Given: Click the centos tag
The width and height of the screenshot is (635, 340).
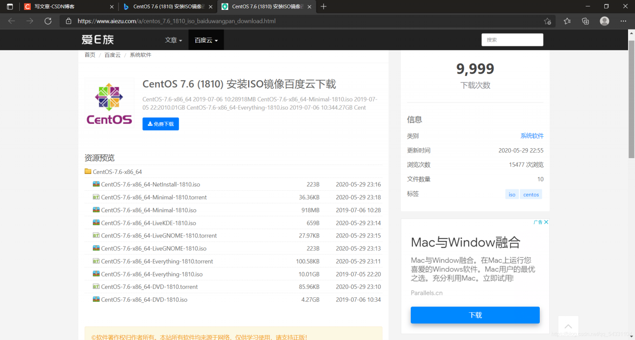Looking at the screenshot, I should click(x=531, y=194).
